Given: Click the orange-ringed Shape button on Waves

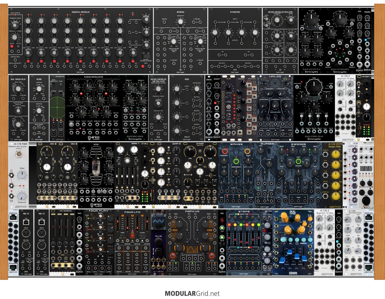Looking at the screenshot, I should point(247,151).
